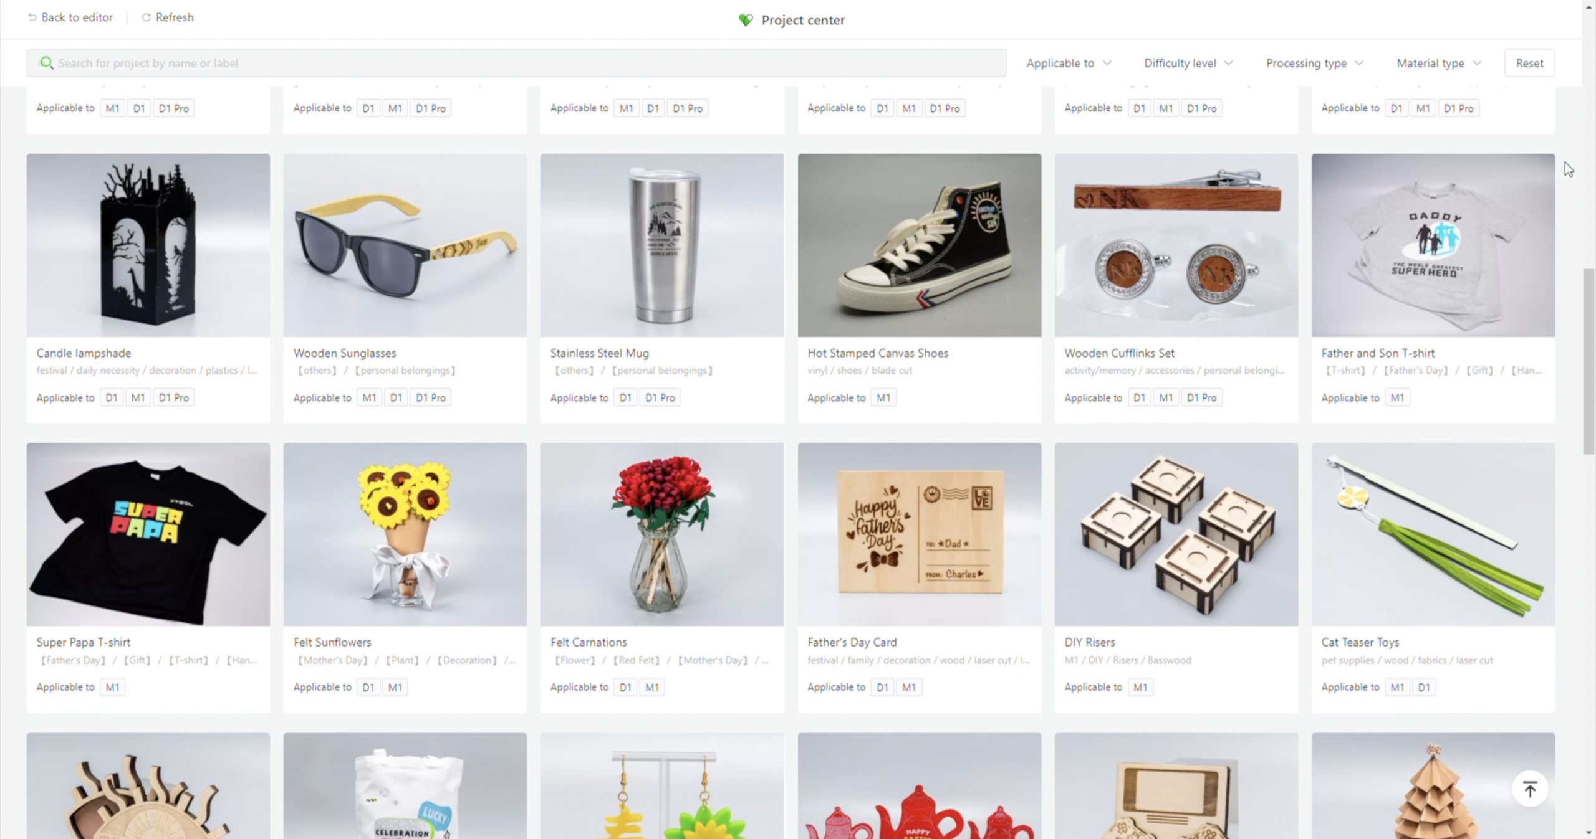Click the green heart Project center logo
The image size is (1596, 839).
(x=746, y=20)
